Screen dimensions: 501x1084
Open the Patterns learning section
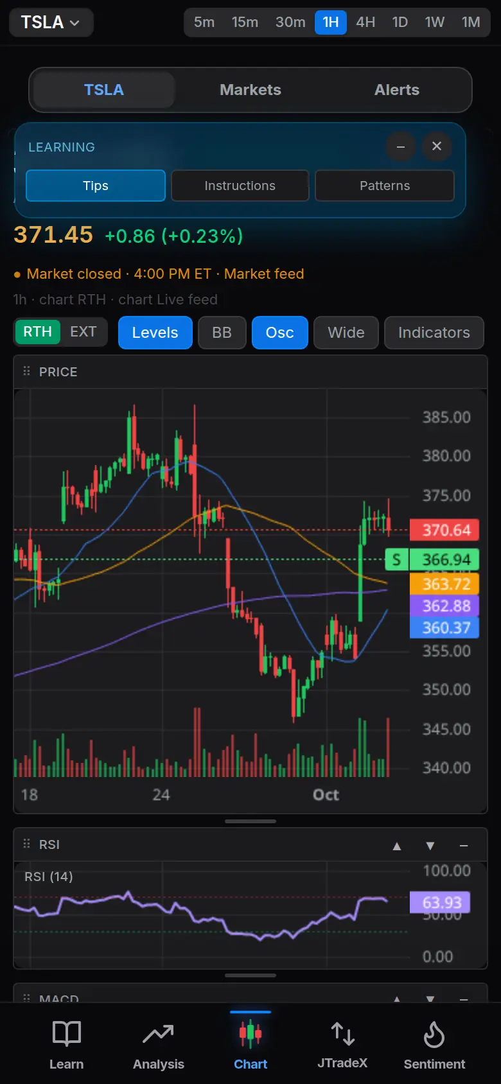[x=385, y=186]
